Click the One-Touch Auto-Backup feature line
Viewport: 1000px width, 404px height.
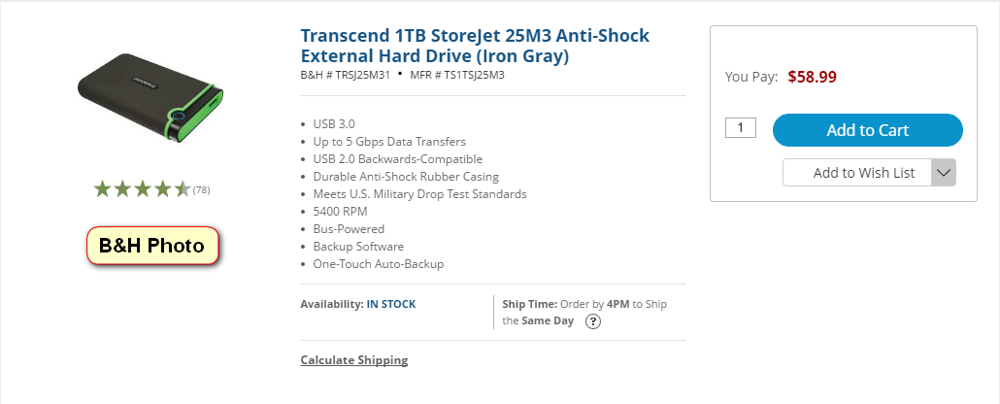(379, 264)
